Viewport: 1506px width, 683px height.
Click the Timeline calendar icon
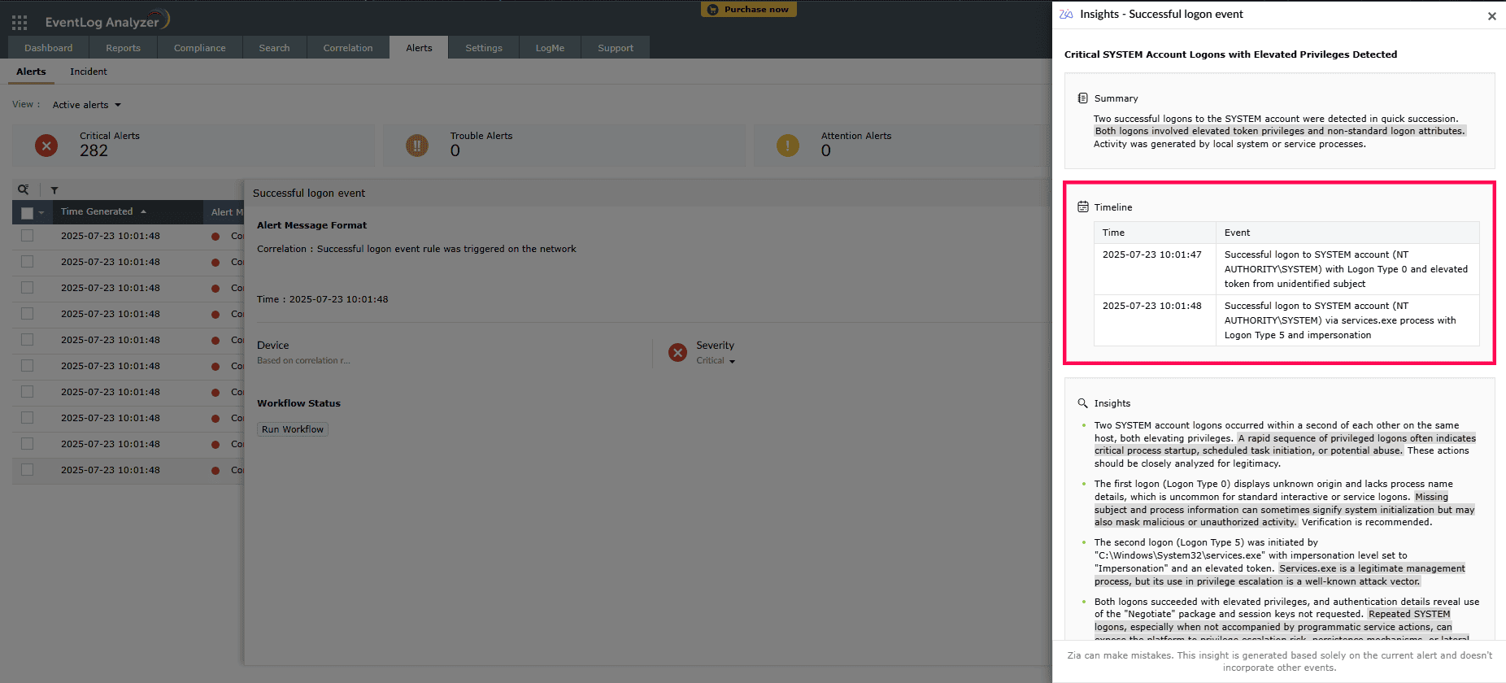(x=1082, y=207)
